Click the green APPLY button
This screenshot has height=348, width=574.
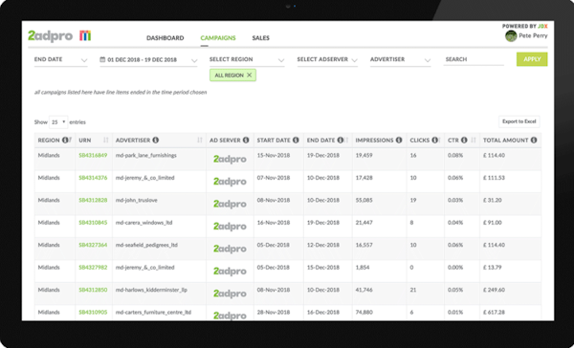pyautogui.click(x=532, y=59)
